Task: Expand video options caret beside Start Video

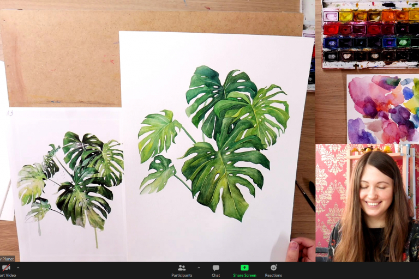Action: [18, 268]
